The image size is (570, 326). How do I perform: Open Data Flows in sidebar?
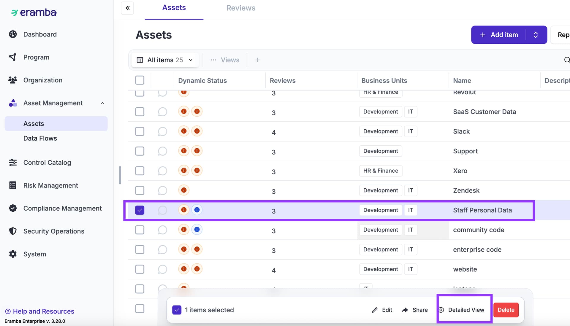(x=40, y=138)
